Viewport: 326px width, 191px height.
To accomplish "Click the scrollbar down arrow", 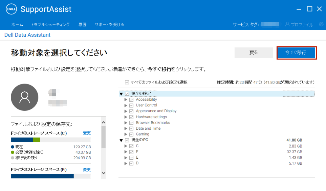I will coord(104,173).
